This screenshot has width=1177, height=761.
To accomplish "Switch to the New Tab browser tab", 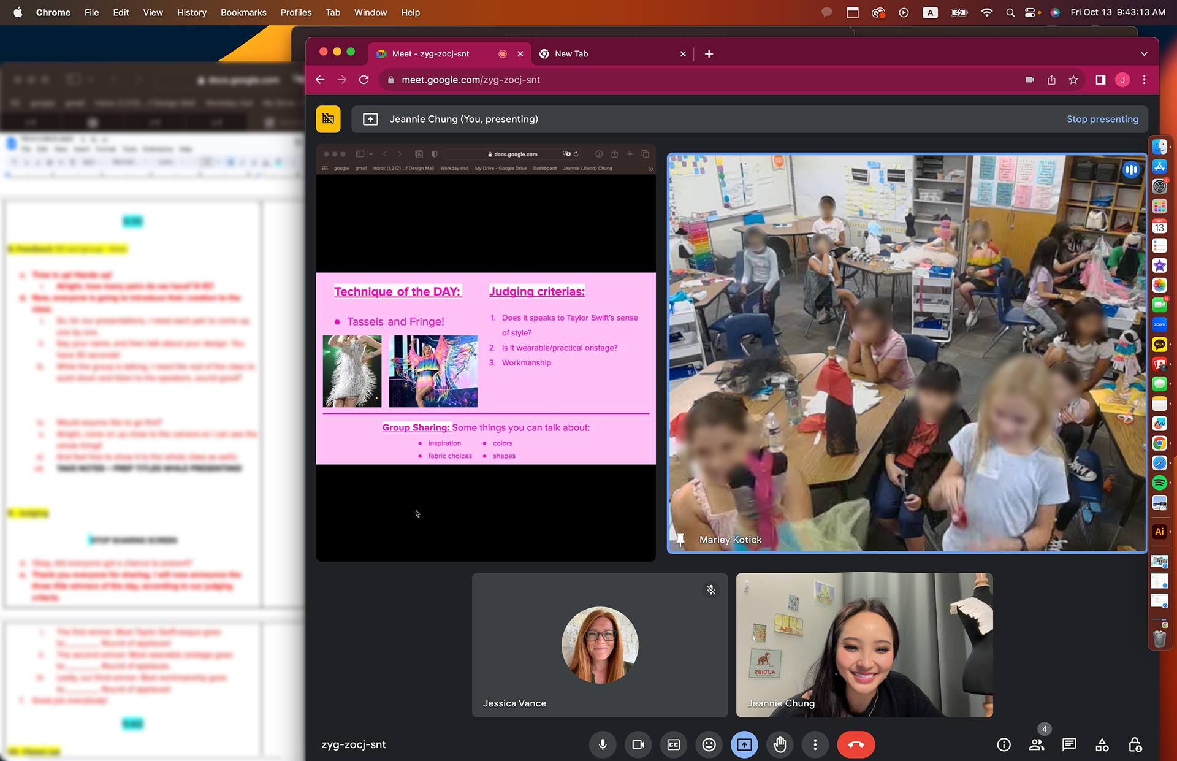I will click(x=612, y=54).
